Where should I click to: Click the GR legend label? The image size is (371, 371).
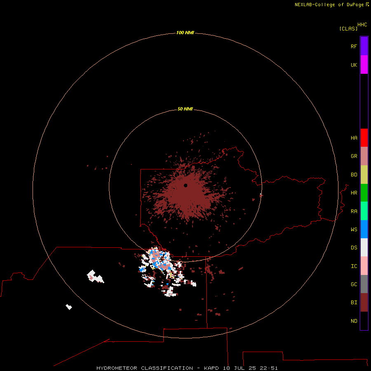coord(354,156)
